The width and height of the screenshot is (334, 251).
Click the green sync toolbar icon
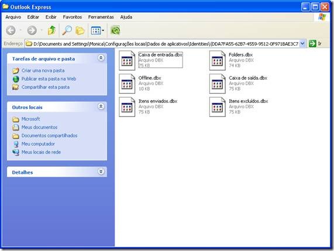[115, 30]
